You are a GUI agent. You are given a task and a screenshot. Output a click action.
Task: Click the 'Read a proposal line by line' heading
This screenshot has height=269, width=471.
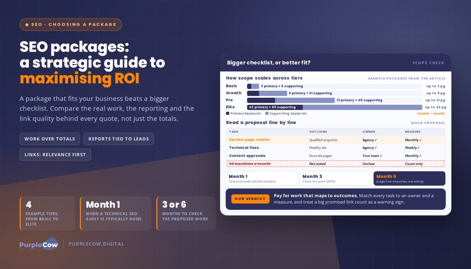coord(261,123)
